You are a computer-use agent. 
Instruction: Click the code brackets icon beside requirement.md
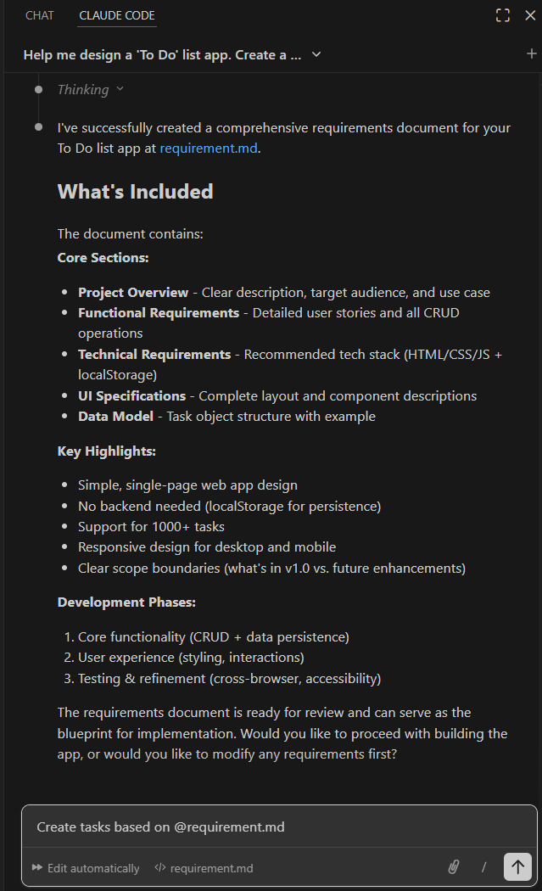pyautogui.click(x=160, y=868)
